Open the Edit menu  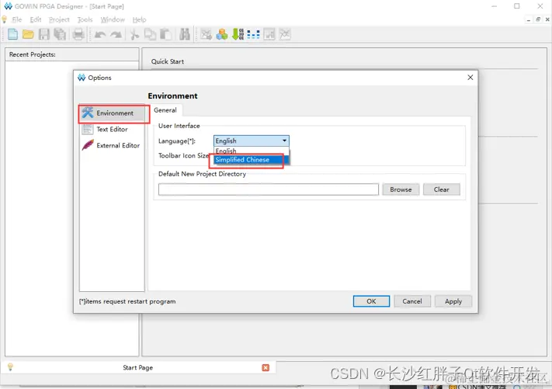36,19
